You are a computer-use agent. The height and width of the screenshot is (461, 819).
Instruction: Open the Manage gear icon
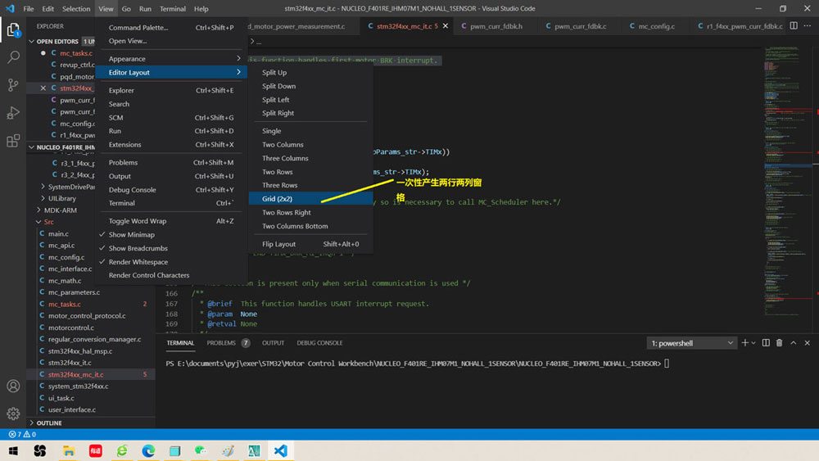pyautogui.click(x=13, y=414)
